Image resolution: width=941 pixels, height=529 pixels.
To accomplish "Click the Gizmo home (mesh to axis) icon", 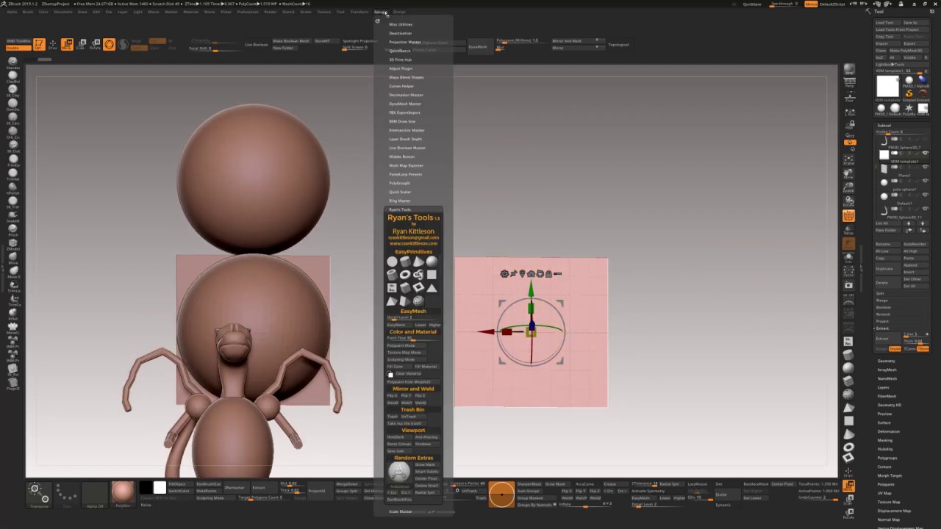I will coord(531,274).
